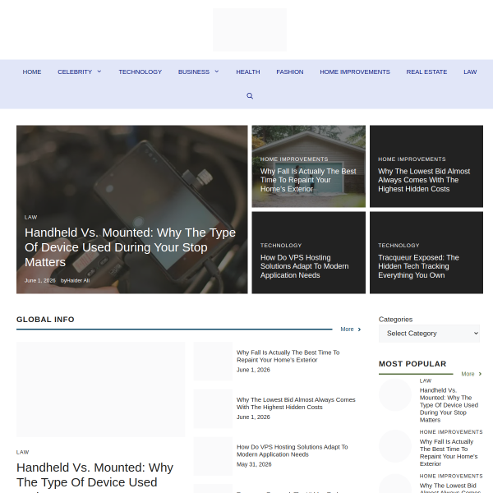Open the Technology menu item
The image size is (493, 493).
pyautogui.click(x=141, y=72)
